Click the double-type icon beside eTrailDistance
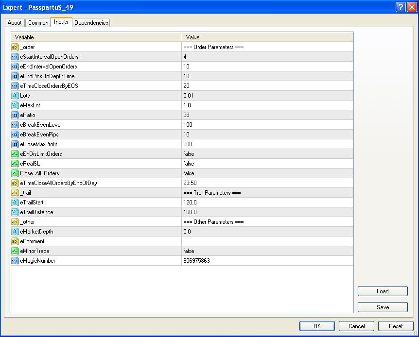 (15, 212)
